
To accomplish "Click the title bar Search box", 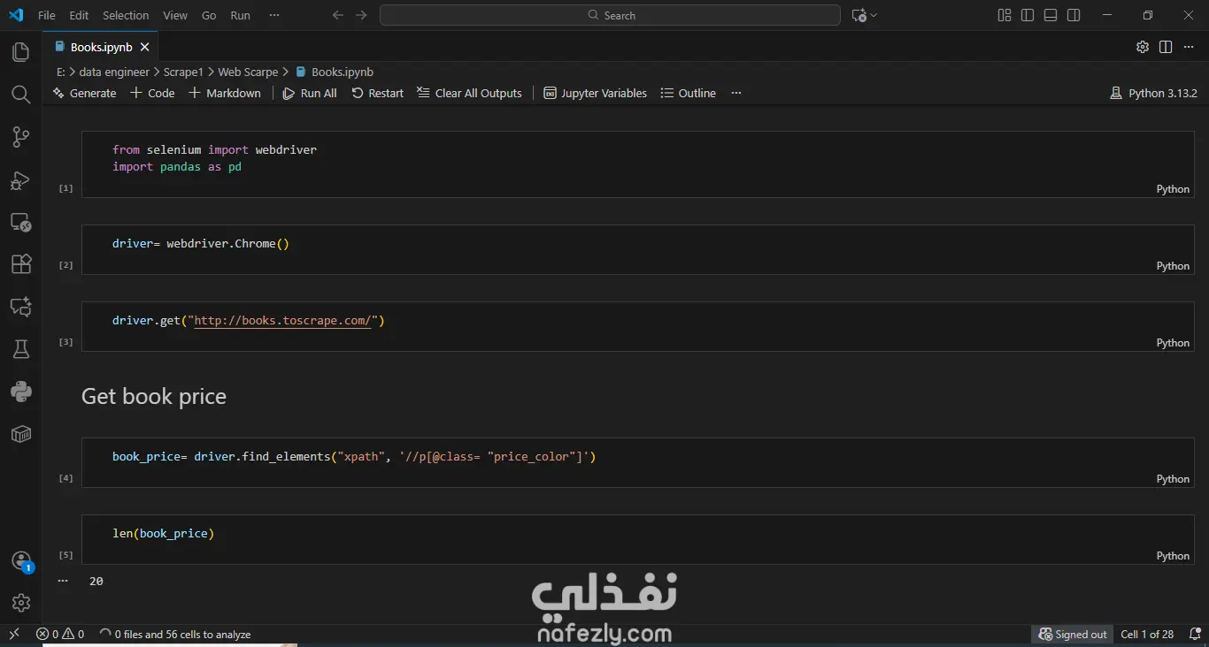I will point(610,15).
